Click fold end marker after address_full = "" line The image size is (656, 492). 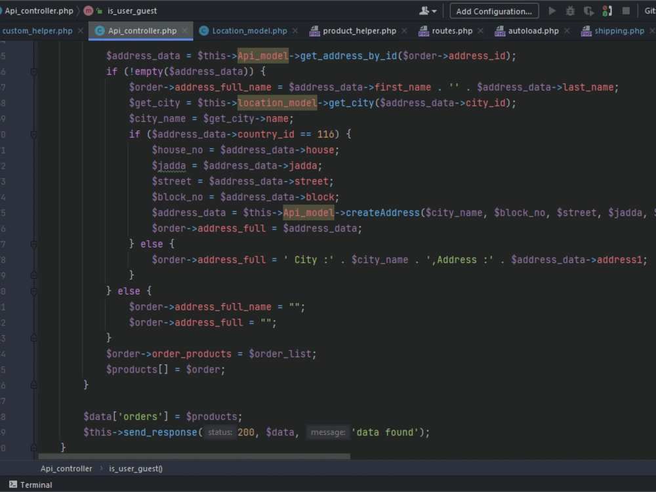34,338
